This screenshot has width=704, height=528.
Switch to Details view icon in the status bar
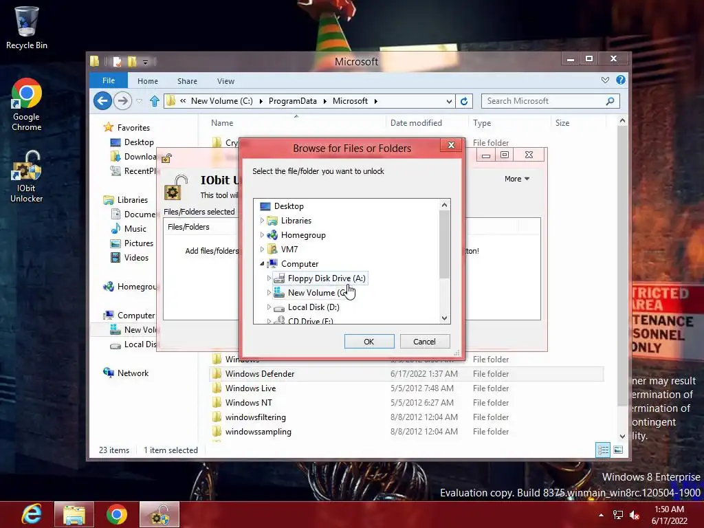tap(603, 450)
